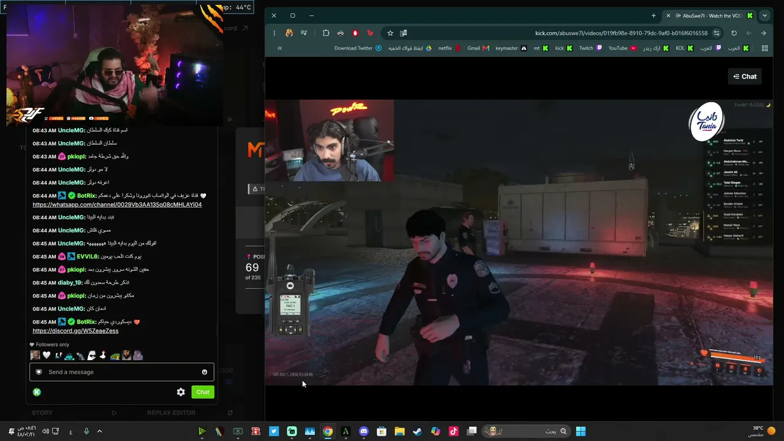Open the media controls icon in Chrome toolbar
The height and width of the screenshot is (441, 784).
coord(304,33)
